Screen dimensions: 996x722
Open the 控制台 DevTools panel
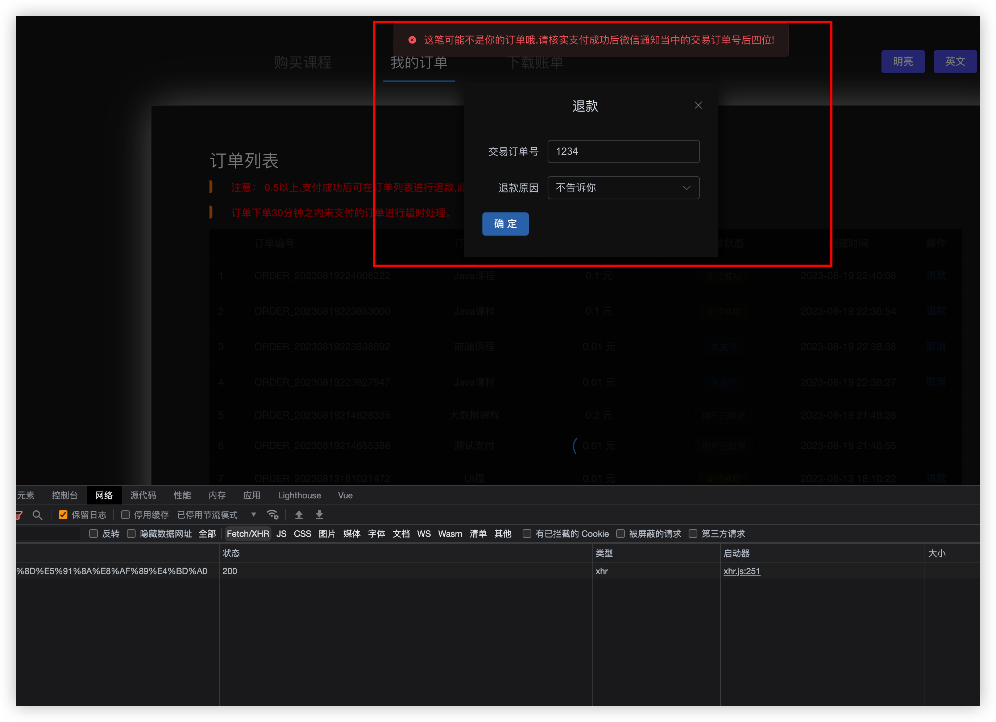pos(65,495)
